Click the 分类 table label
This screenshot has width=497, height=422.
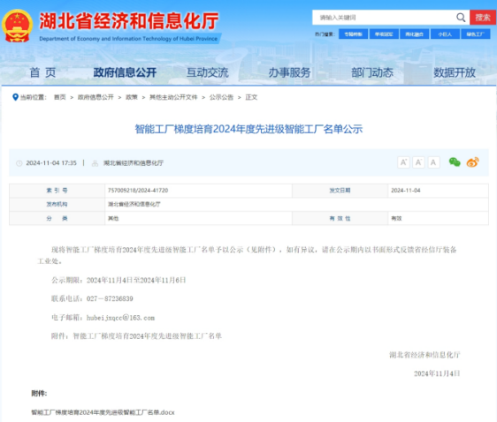coord(57,218)
